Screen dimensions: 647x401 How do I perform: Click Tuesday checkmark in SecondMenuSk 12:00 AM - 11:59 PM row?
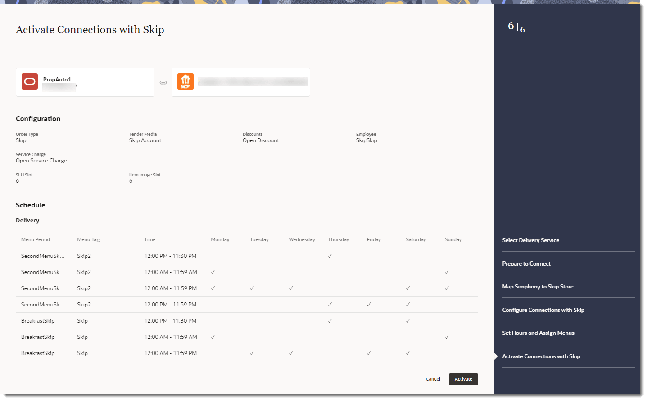tap(252, 288)
